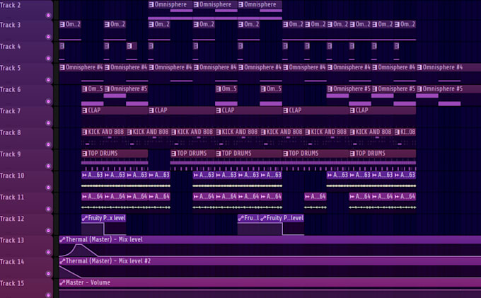Click automation icon on Fru..l clip
This screenshot has height=298, width=481.
(x=240, y=218)
